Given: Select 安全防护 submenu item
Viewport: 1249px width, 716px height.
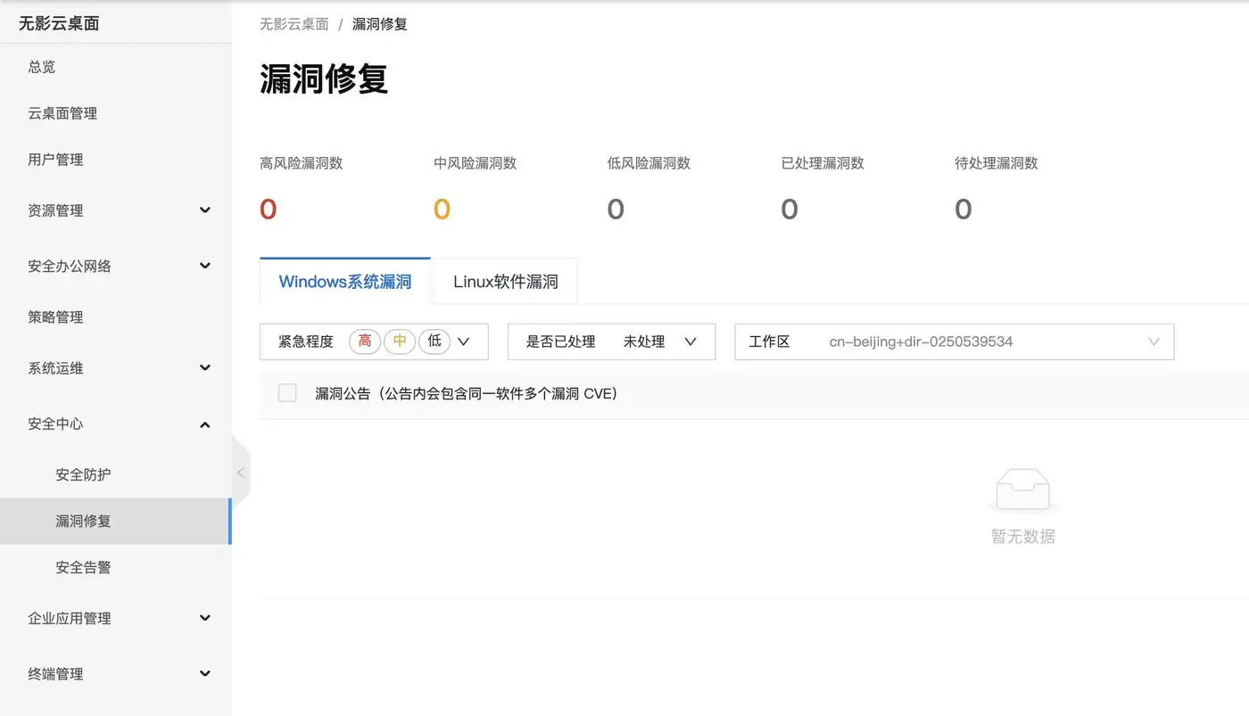Looking at the screenshot, I should click(116, 475).
